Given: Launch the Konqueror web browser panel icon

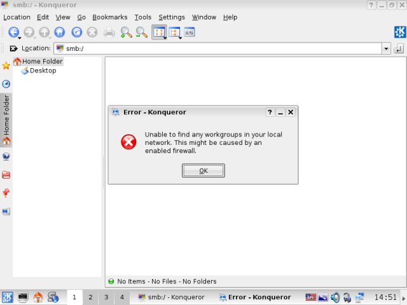Looking at the screenshot, I should tap(53, 297).
